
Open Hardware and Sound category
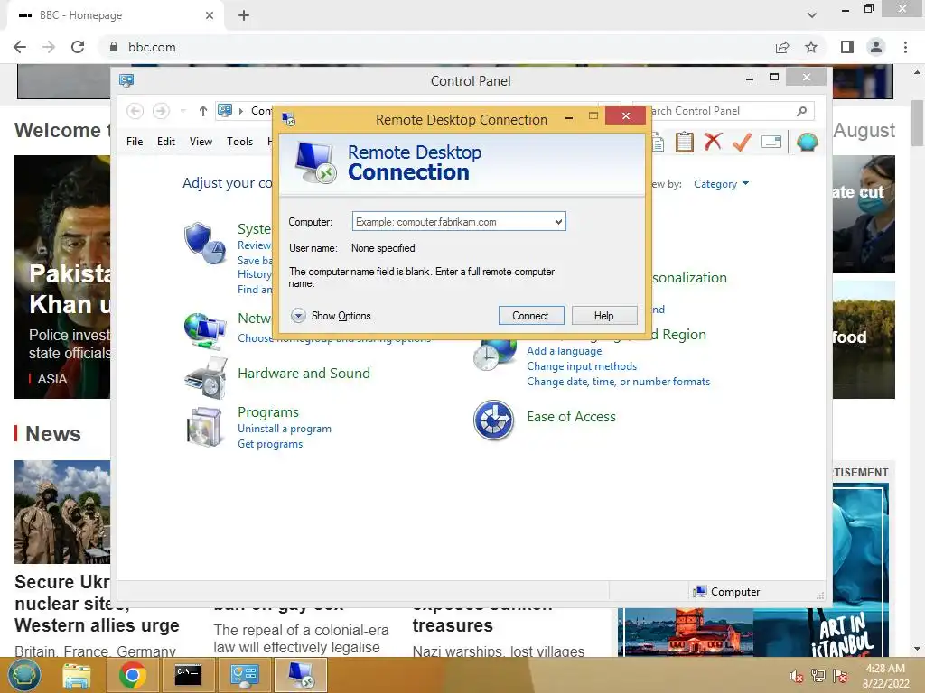click(304, 373)
